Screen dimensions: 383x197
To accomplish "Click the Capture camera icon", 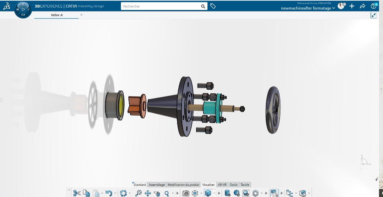I will [x=186, y=193].
